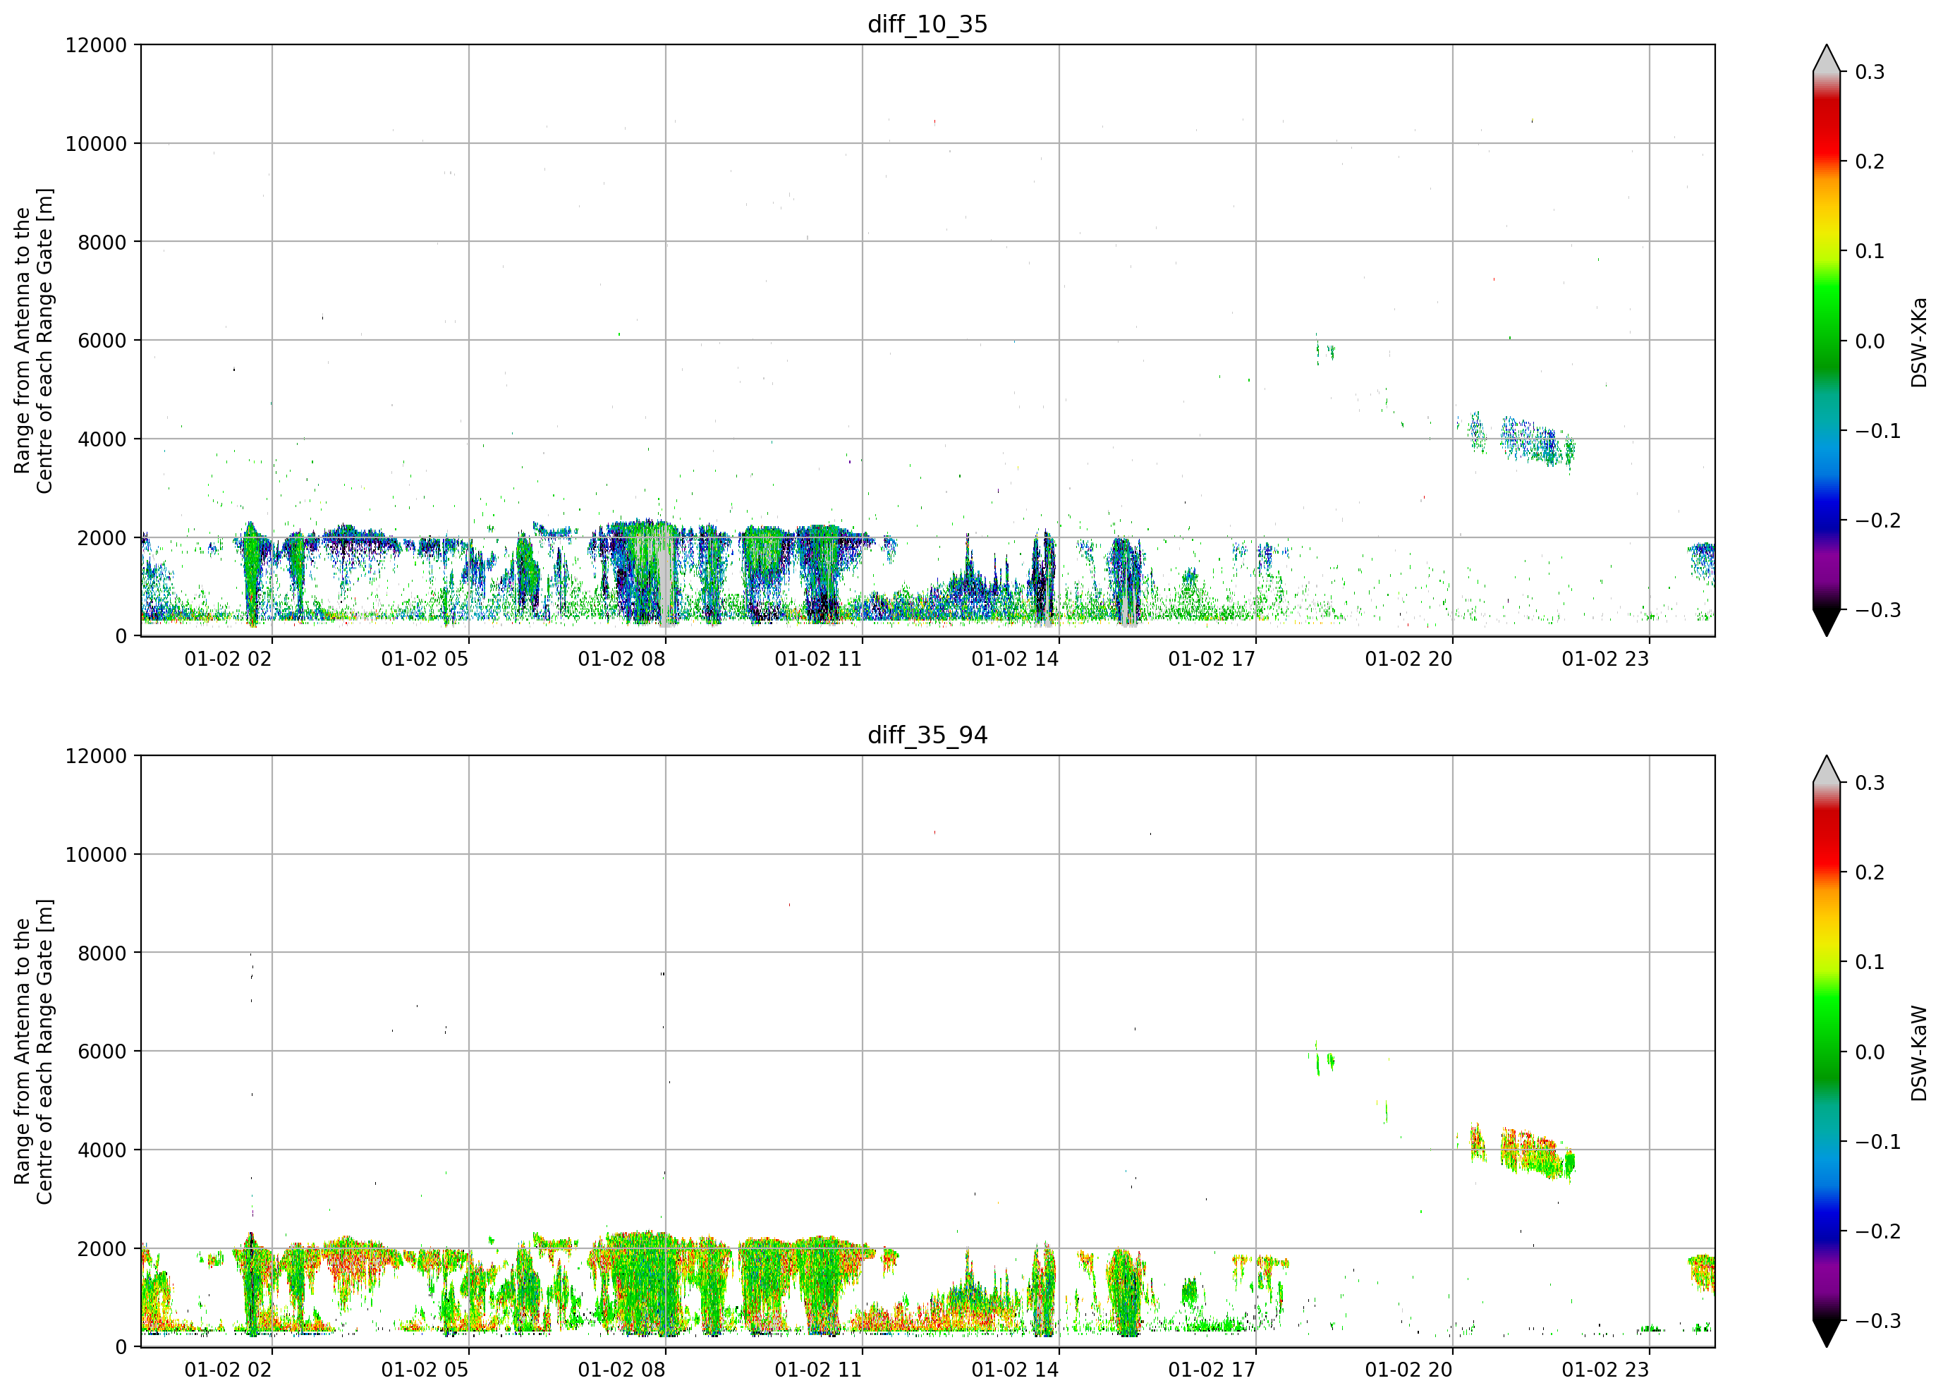Click the diff_35_94 plot title
1943x1395 pixels.
(x=928, y=735)
